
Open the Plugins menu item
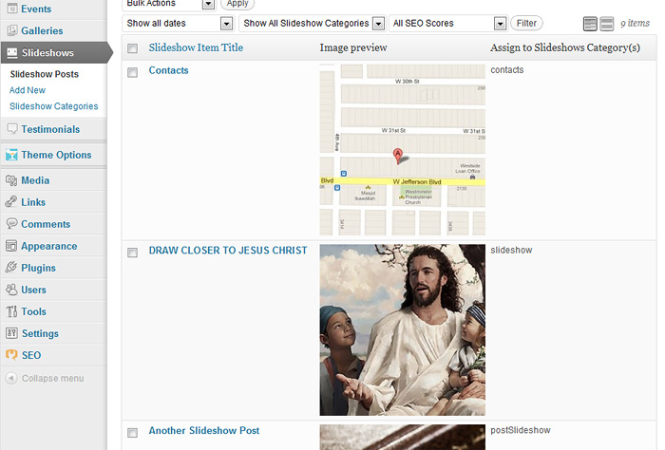pyautogui.click(x=38, y=269)
